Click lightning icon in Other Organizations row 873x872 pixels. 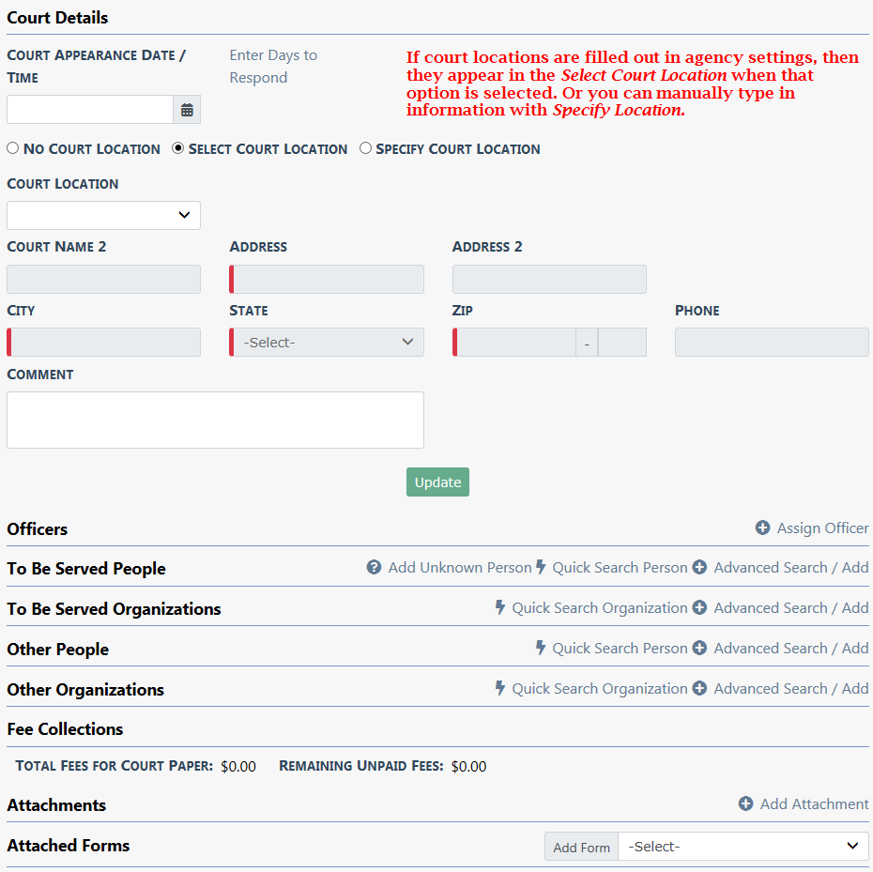click(x=500, y=689)
